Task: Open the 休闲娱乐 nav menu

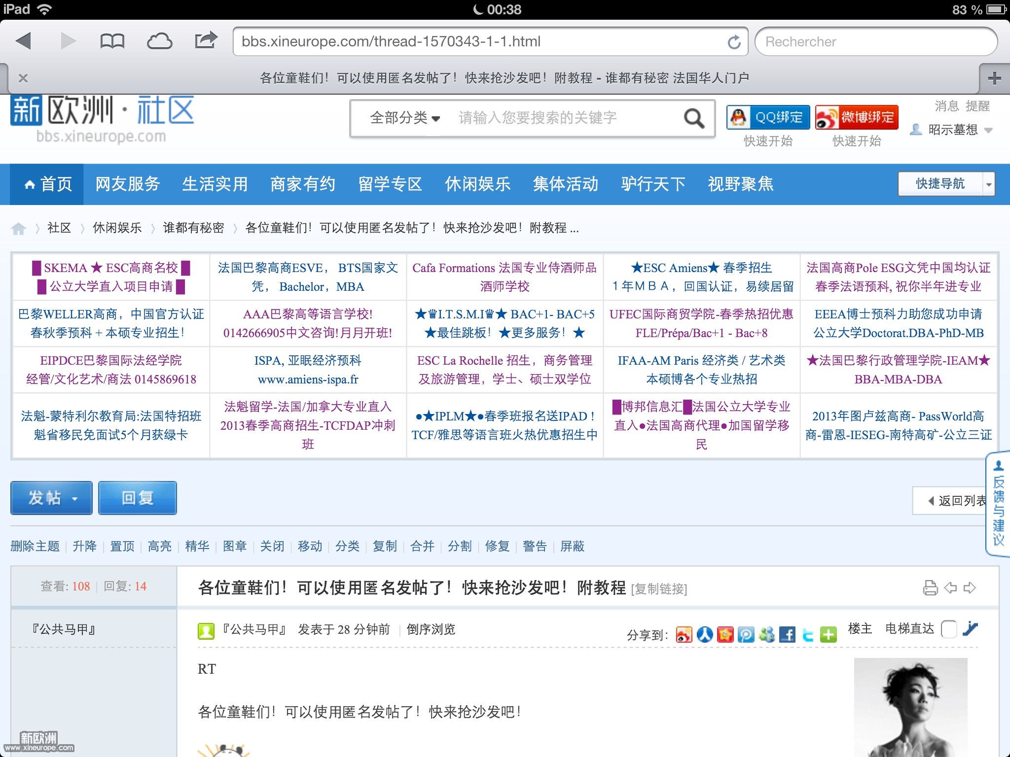Action: coord(478,184)
